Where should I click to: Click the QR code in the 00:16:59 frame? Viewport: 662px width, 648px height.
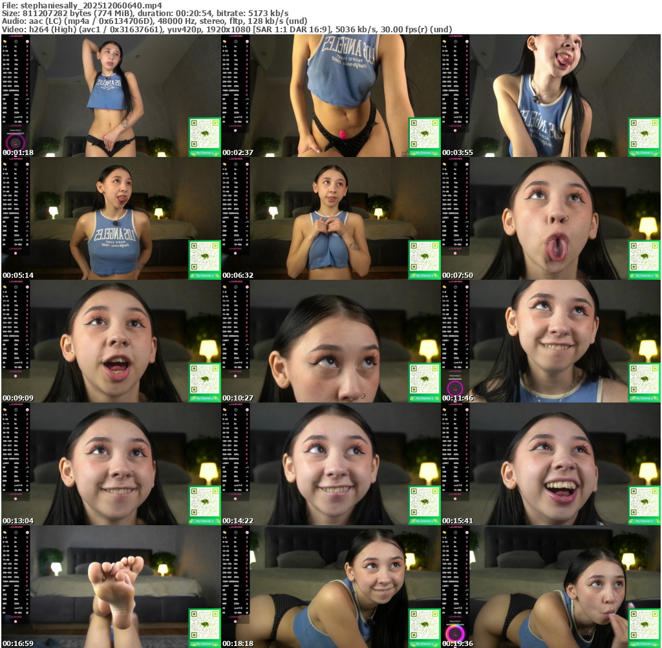(x=204, y=625)
